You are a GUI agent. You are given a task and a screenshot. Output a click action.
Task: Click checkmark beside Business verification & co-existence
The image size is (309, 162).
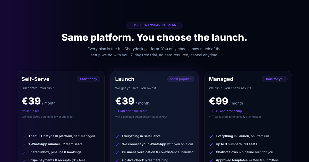(117, 152)
